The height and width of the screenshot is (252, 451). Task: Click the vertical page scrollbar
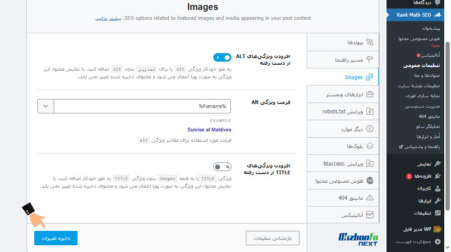tap(447, 126)
